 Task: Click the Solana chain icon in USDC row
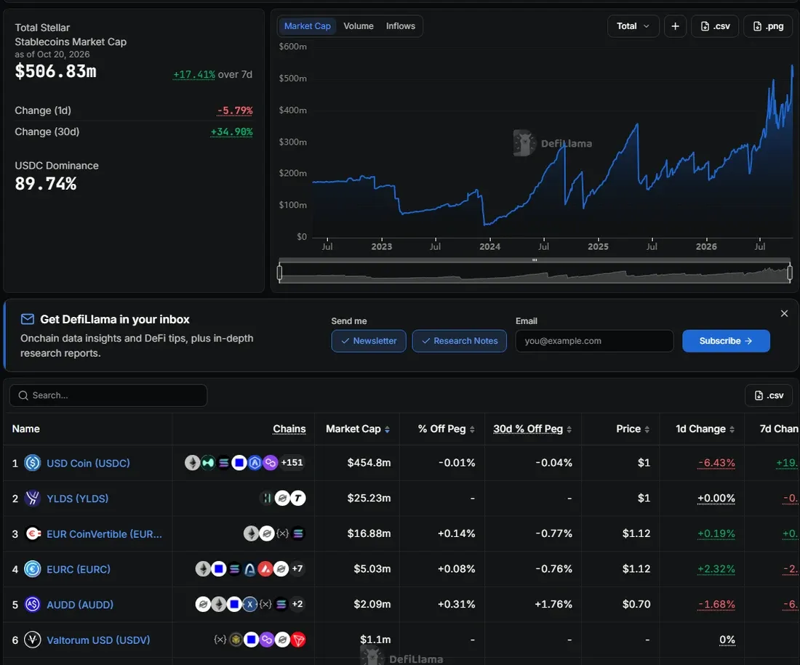[223, 462]
